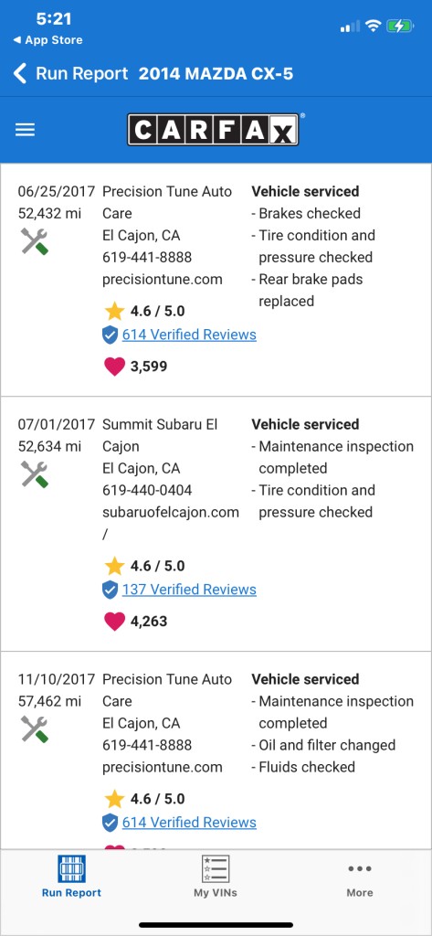The image size is (432, 936).
Task: Go back with the Run Report chevron
Action: click(20, 74)
